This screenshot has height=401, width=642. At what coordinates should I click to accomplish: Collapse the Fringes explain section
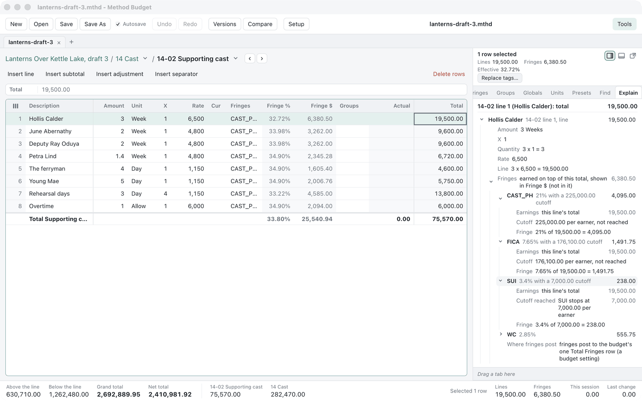[491, 182]
